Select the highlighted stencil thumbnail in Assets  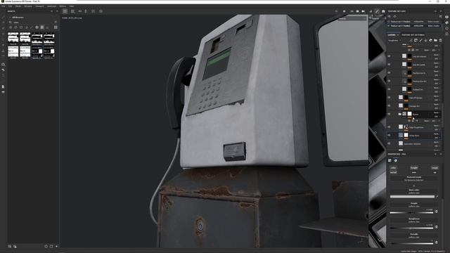[x=37, y=52]
